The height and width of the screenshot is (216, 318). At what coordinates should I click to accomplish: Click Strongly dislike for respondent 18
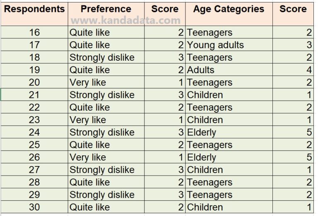pos(102,57)
